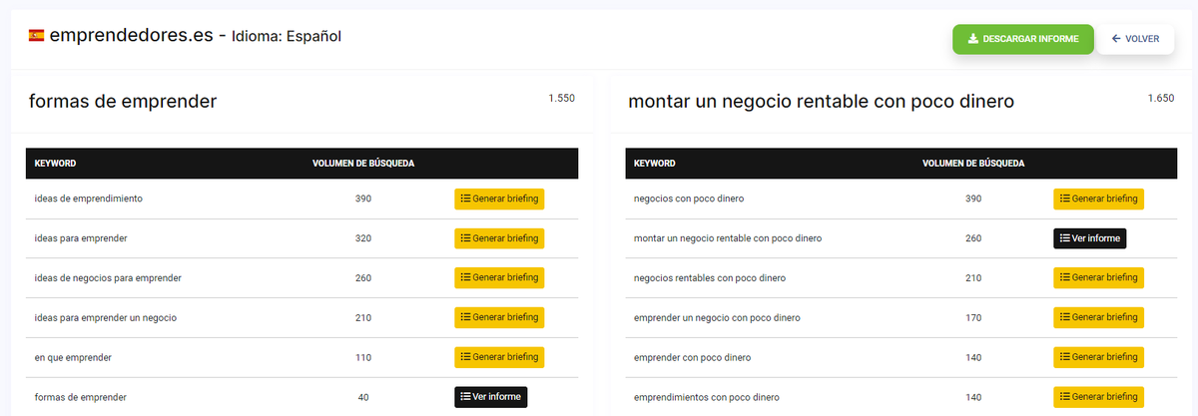Screen dimensions: 1198x416
Task: Click the 1.550 total volume value
Action: (x=561, y=98)
